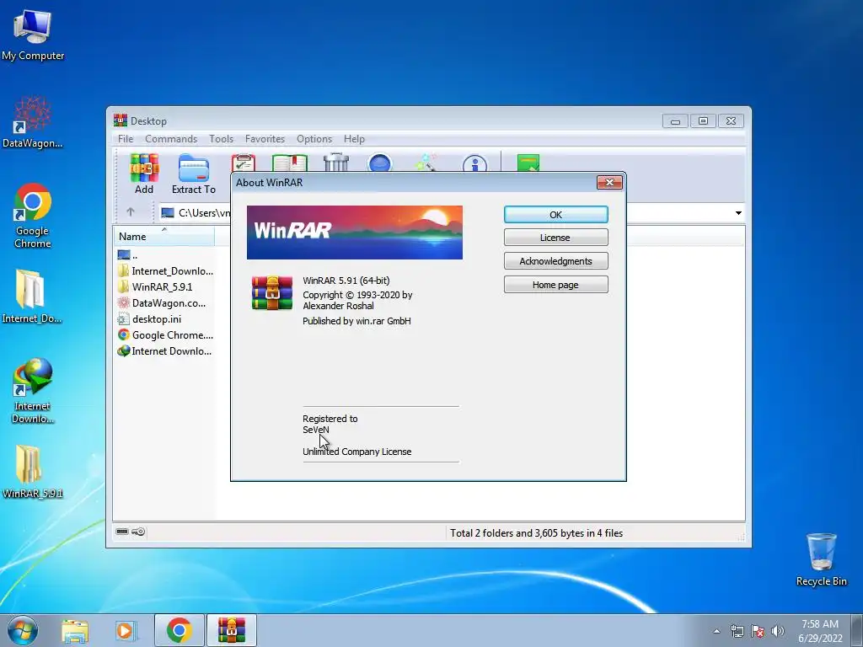863x647 pixels.
Task: Click the WinRAR sunset banner image
Action: (x=355, y=233)
